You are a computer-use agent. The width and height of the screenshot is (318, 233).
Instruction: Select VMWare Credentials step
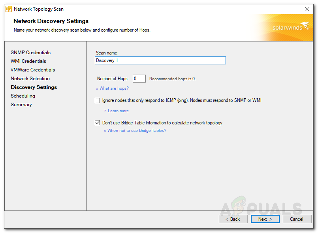pos(33,70)
